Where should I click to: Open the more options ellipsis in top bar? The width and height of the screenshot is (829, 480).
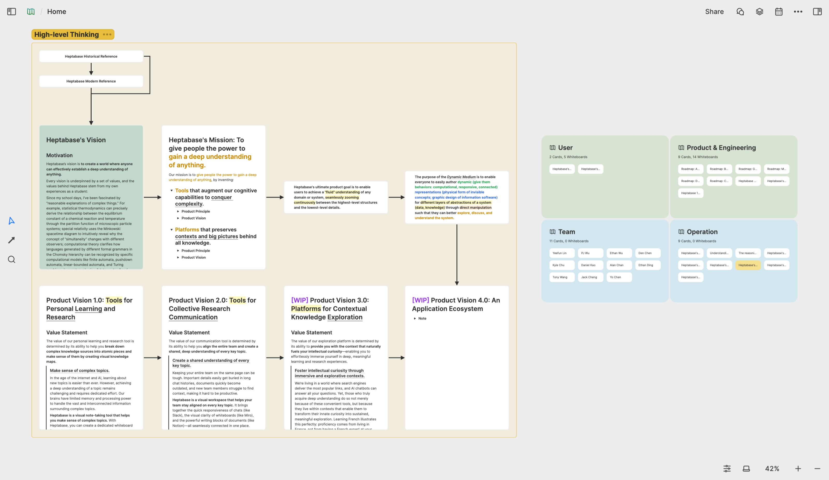coord(798,11)
